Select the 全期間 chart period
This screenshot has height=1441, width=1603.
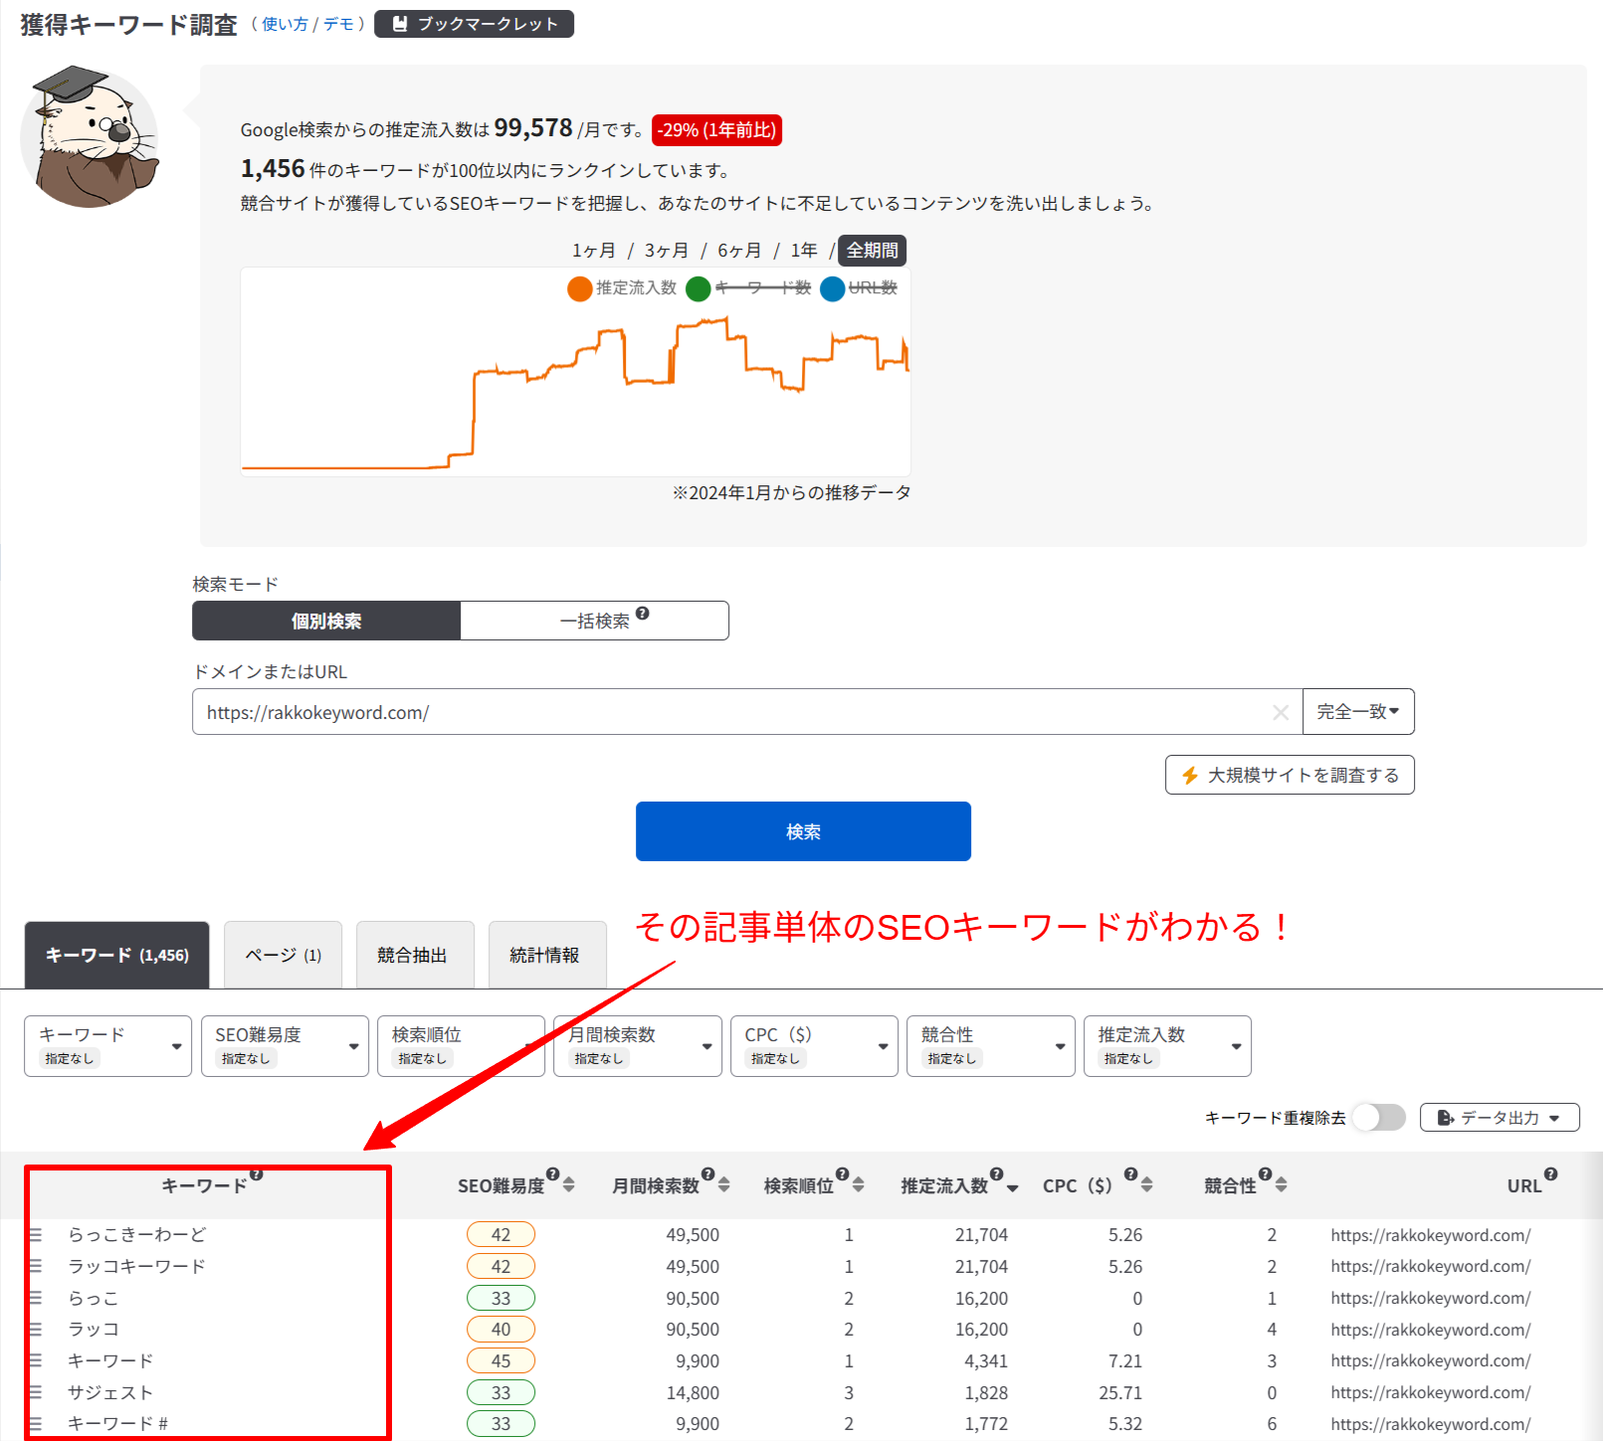point(873,251)
